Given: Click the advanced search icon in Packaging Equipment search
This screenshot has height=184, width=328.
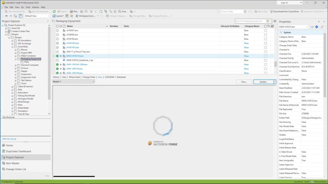Looking at the screenshot, I should coord(267,21).
